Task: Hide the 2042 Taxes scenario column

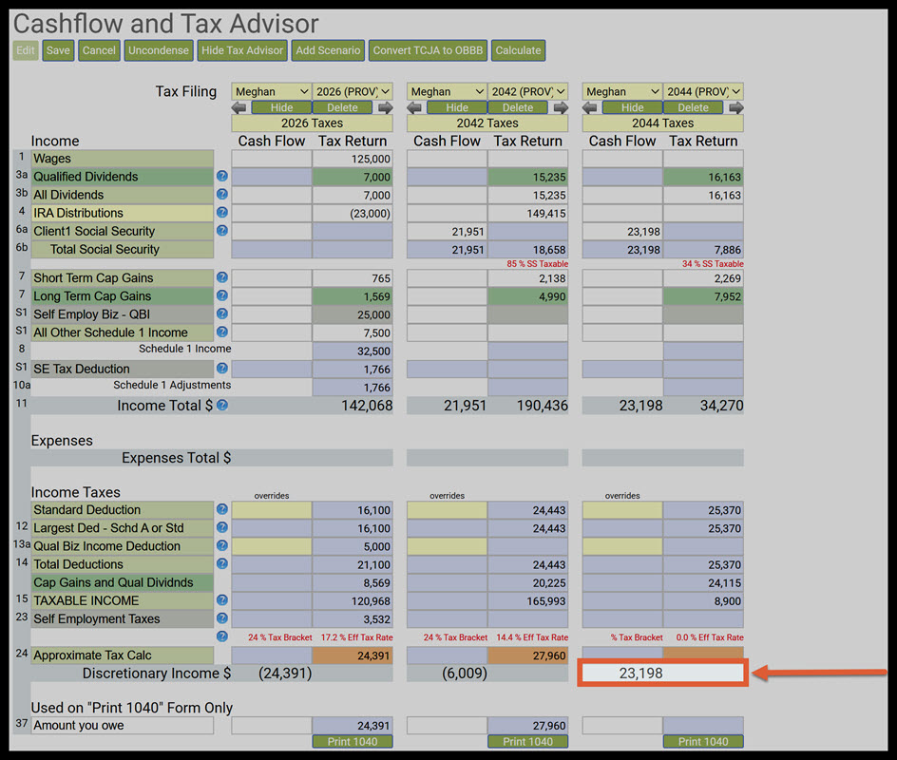Action: coord(457,107)
